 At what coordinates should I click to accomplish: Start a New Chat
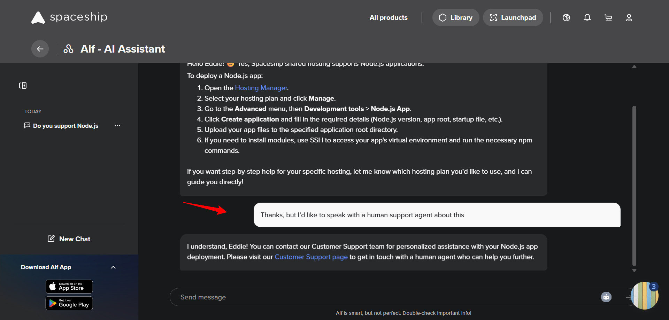click(69, 239)
